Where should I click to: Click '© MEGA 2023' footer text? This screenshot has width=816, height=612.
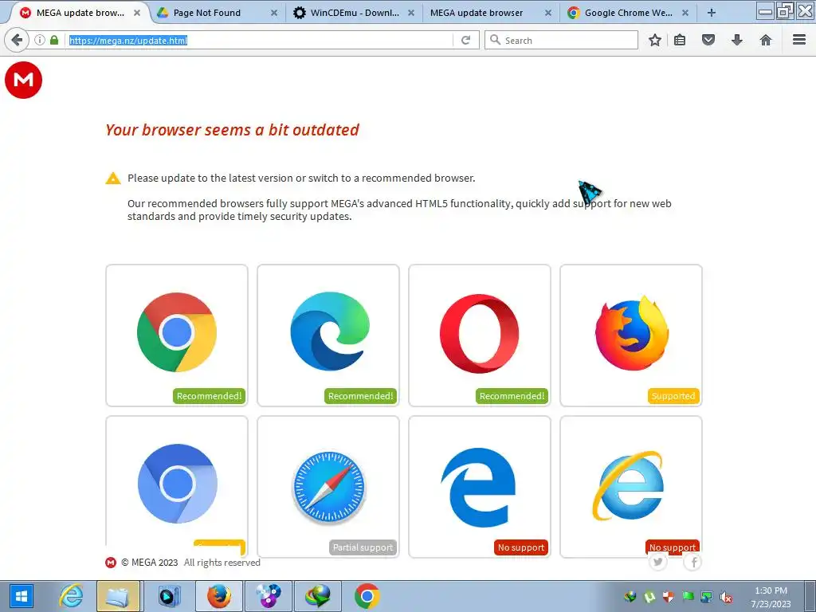click(150, 563)
